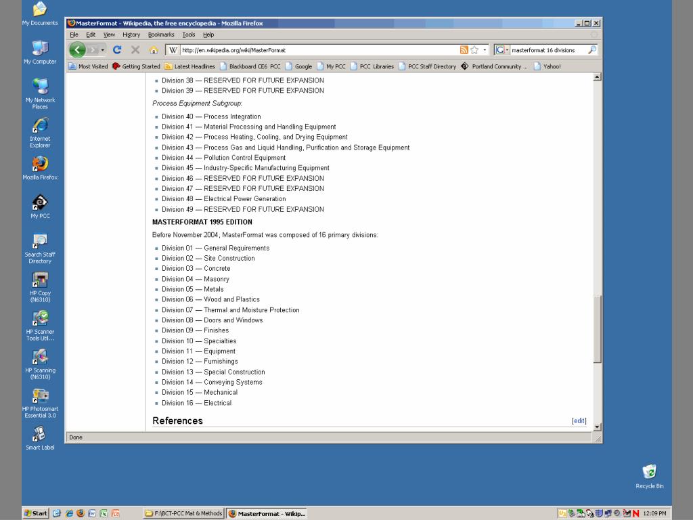Click the vertical scrollbar up arrow
The width and height of the screenshot is (693, 520).
point(597,77)
